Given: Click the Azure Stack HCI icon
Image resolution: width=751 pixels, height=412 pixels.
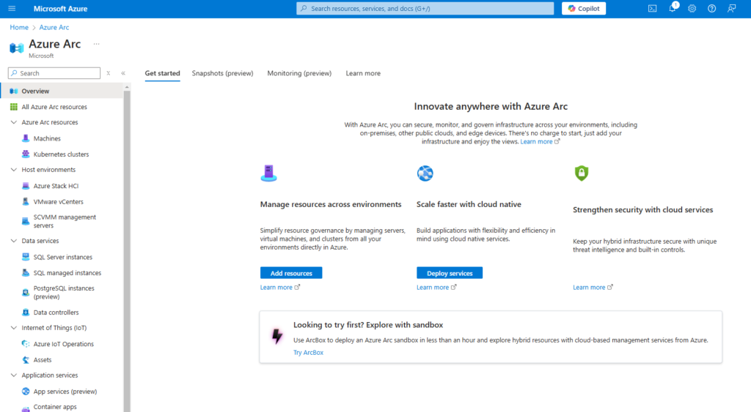Looking at the screenshot, I should click(26, 185).
